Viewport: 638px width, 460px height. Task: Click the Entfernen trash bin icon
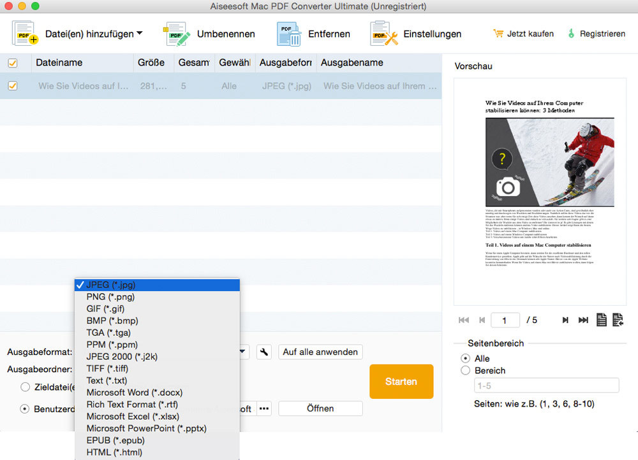click(x=289, y=34)
